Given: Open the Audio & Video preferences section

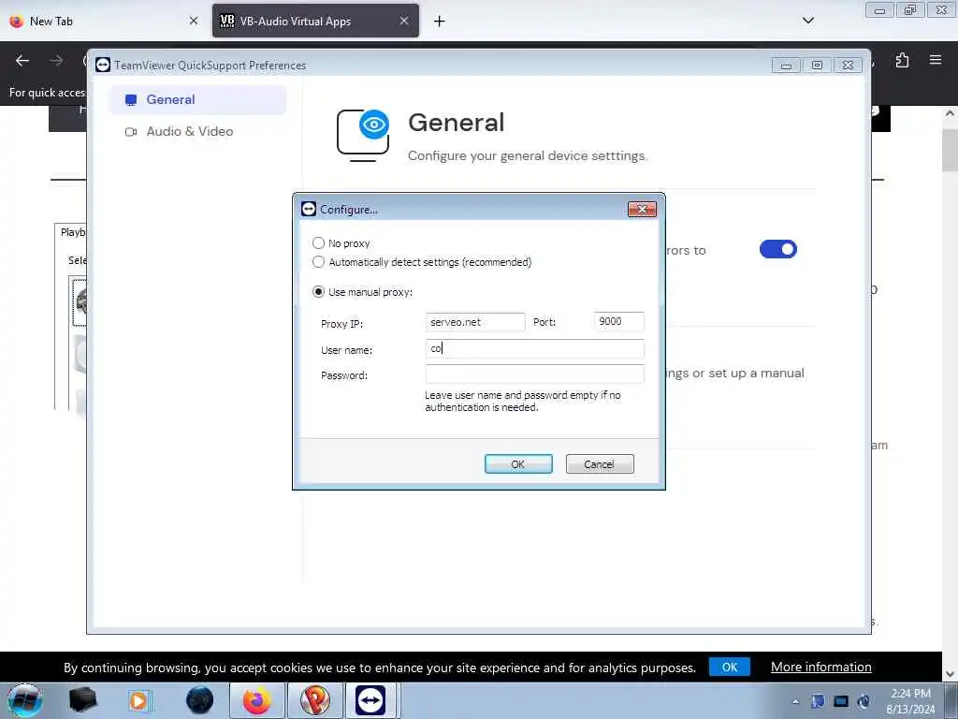Looking at the screenshot, I should [x=197, y=131].
